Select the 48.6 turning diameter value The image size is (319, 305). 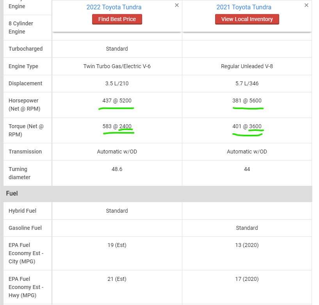[117, 169]
